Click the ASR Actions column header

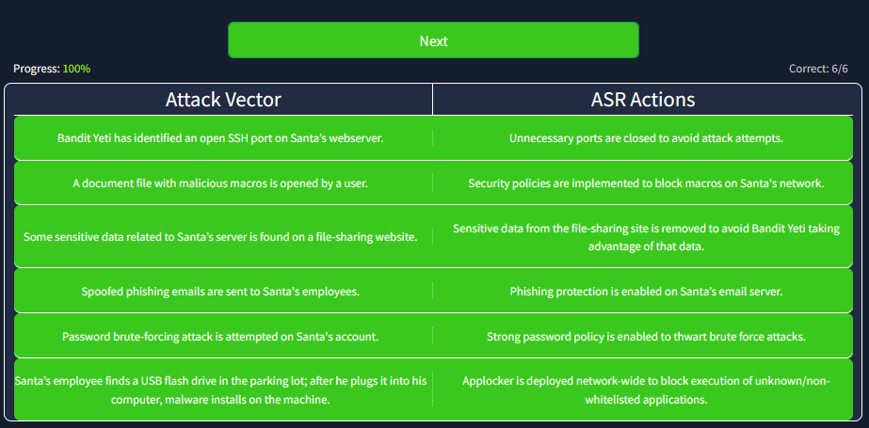643,100
